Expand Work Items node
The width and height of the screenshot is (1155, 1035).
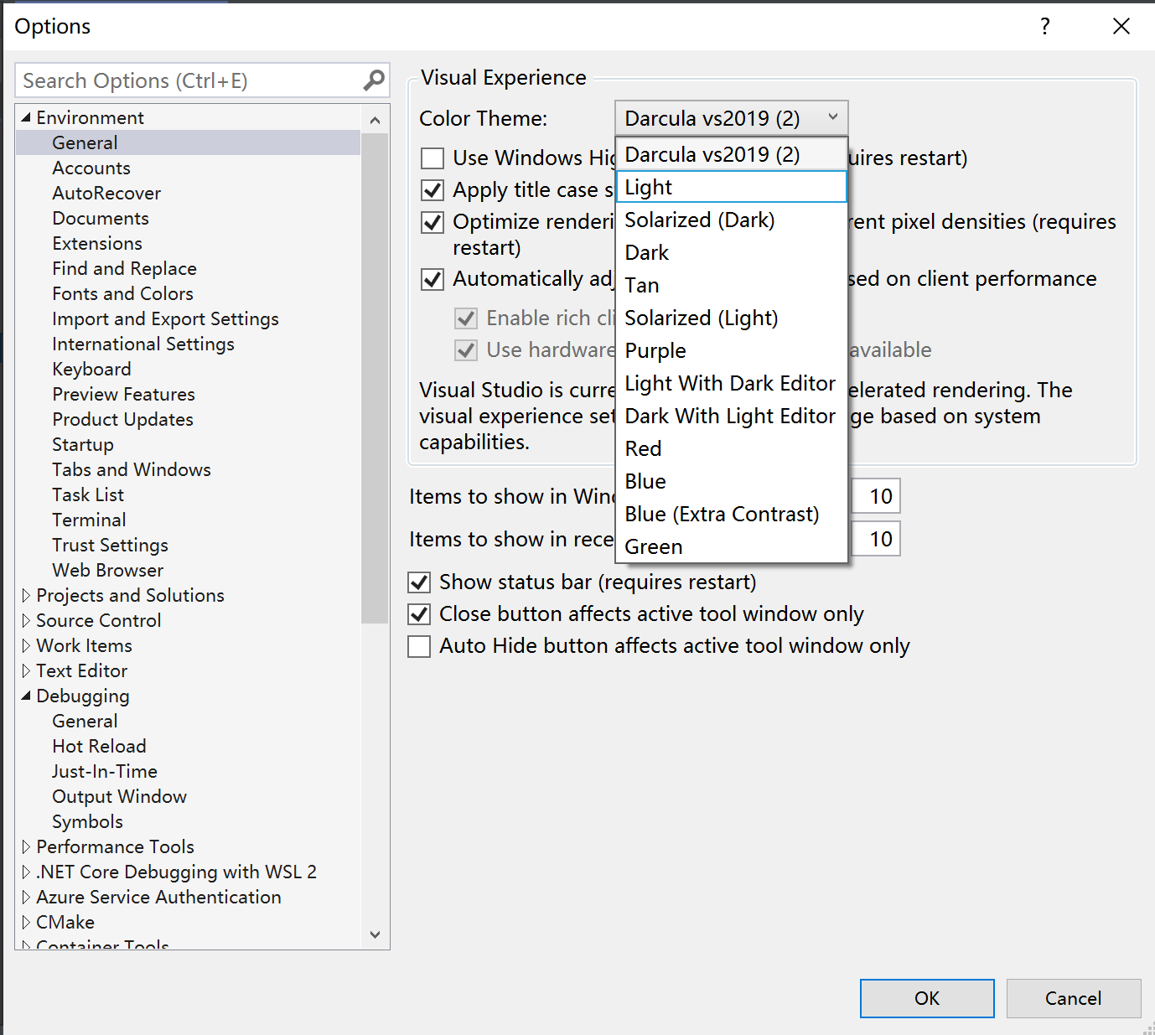click(x=26, y=645)
